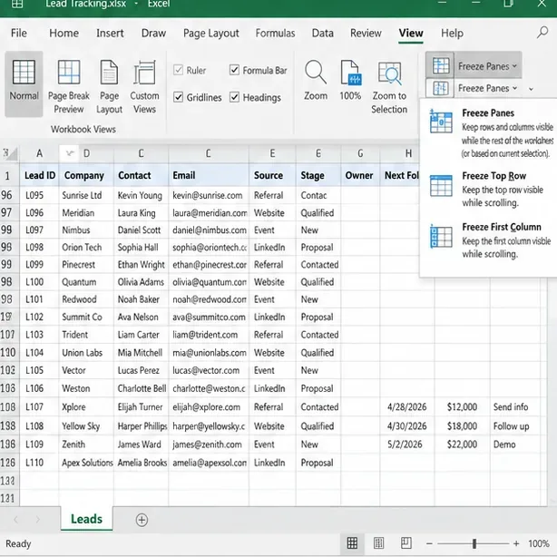Toggle the Formula Bar checkbox
The height and width of the screenshot is (557, 557).
click(234, 70)
